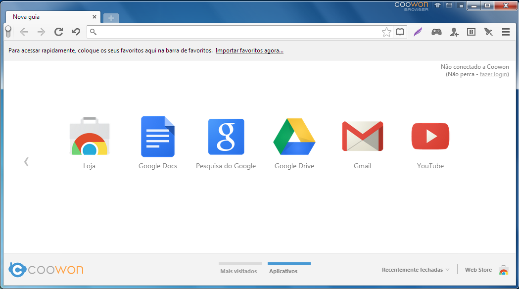
Task: Bookmark this page with the star icon
Action: pyautogui.click(x=386, y=32)
